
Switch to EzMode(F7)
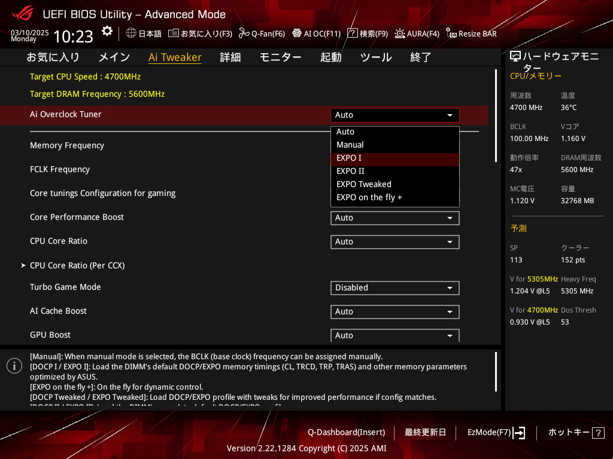coord(489,433)
